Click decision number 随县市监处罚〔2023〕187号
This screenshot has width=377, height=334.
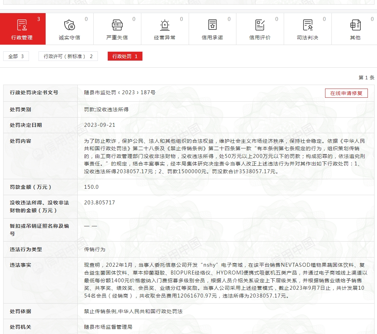119,92
